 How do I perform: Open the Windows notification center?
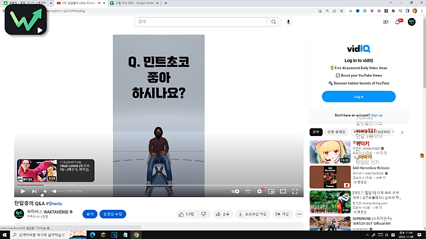tap(420, 235)
